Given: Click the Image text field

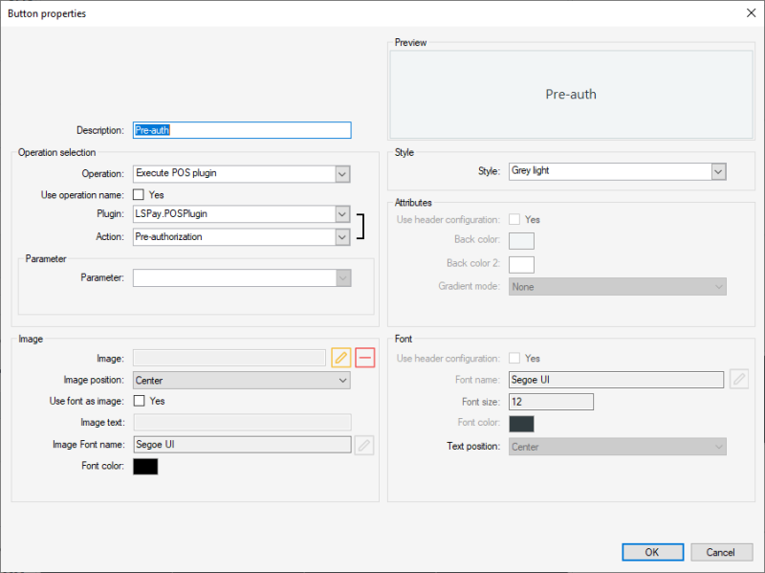Looking at the screenshot, I should [243, 422].
